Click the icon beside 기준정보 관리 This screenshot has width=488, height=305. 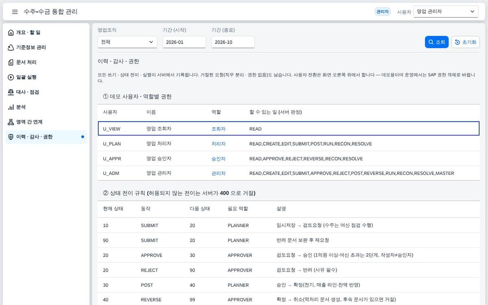click(11, 48)
